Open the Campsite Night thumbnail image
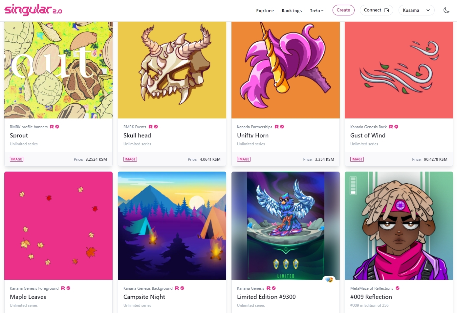Image resolution: width=457 pixels, height=313 pixels. click(172, 226)
